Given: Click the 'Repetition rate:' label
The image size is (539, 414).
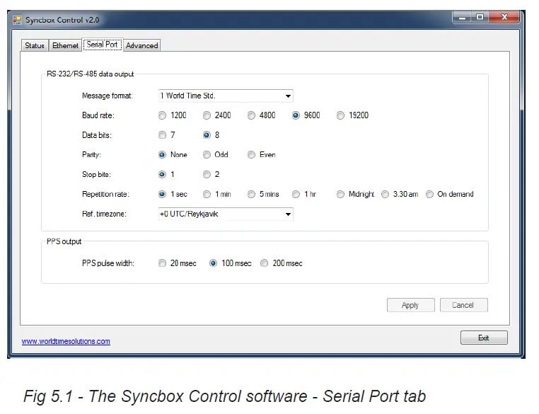Looking at the screenshot, I should [x=105, y=195].
